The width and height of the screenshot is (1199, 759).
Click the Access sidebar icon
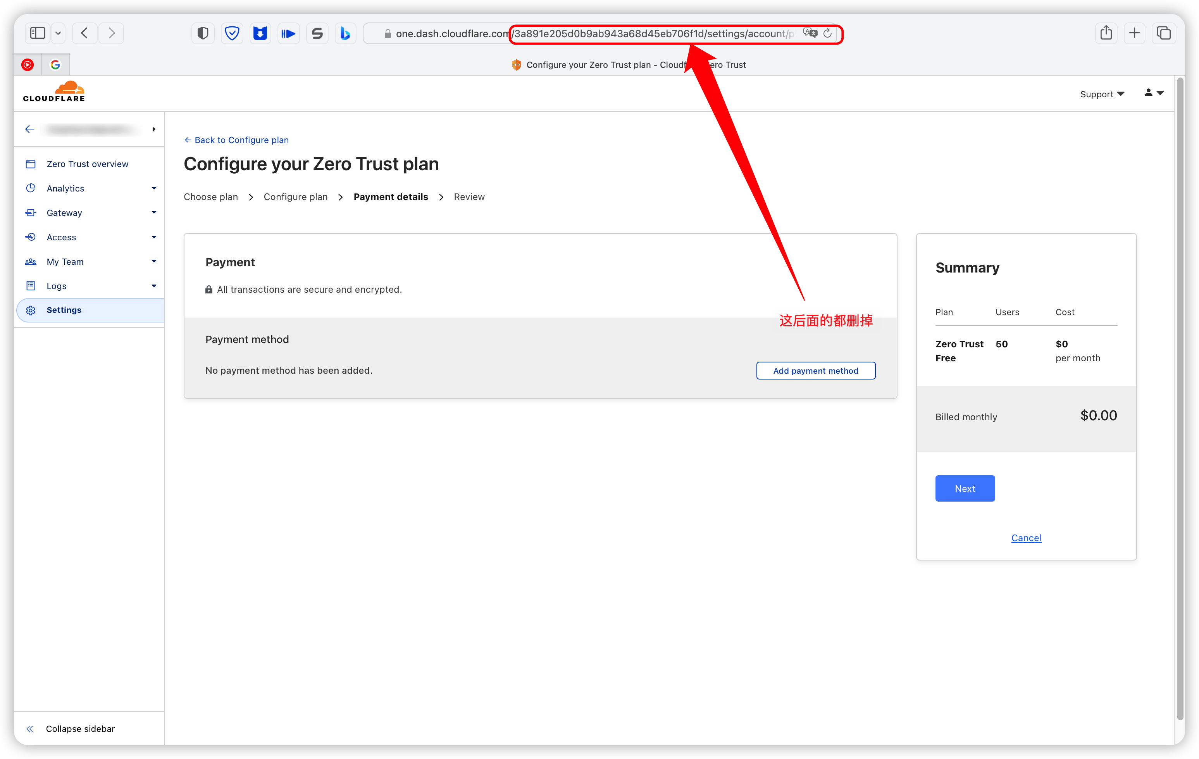[x=31, y=237]
